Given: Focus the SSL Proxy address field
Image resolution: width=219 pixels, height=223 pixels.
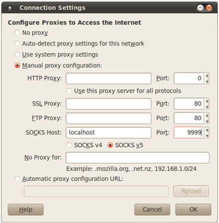Looking at the screenshot, I should (x=109, y=104).
